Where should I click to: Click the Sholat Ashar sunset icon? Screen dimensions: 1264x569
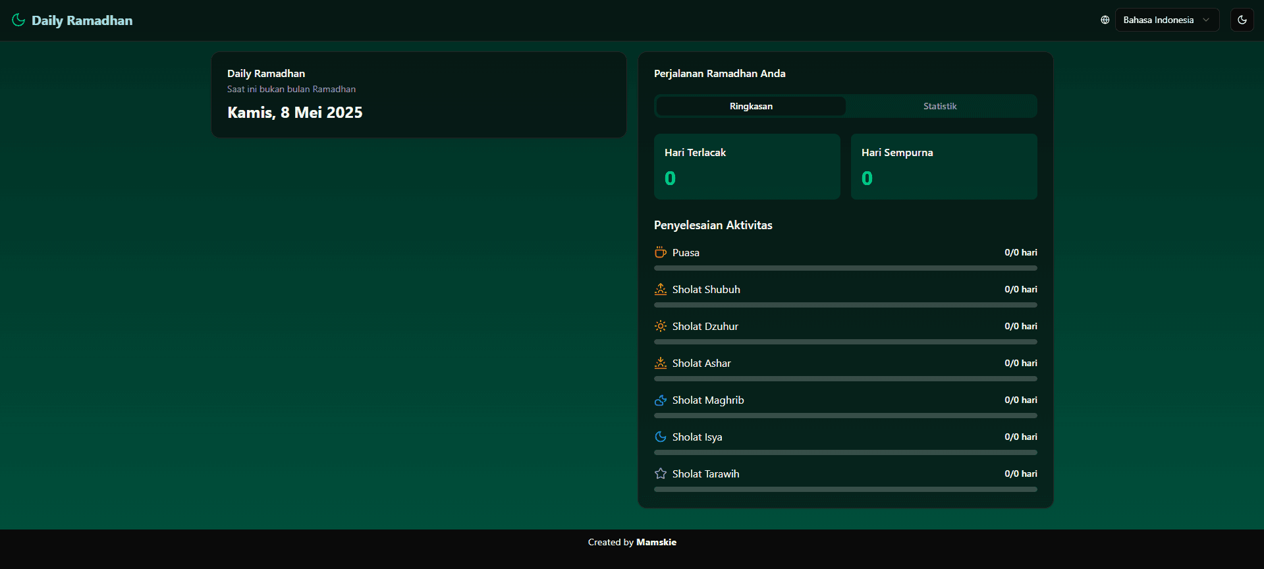pyautogui.click(x=660, y=363)
